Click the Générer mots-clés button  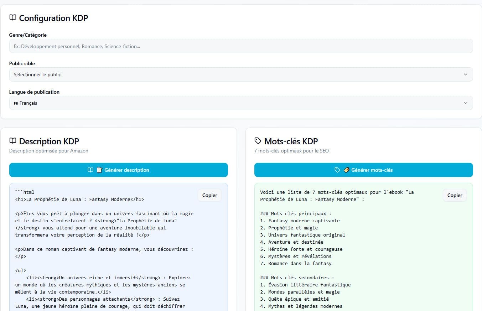point(363,170)
